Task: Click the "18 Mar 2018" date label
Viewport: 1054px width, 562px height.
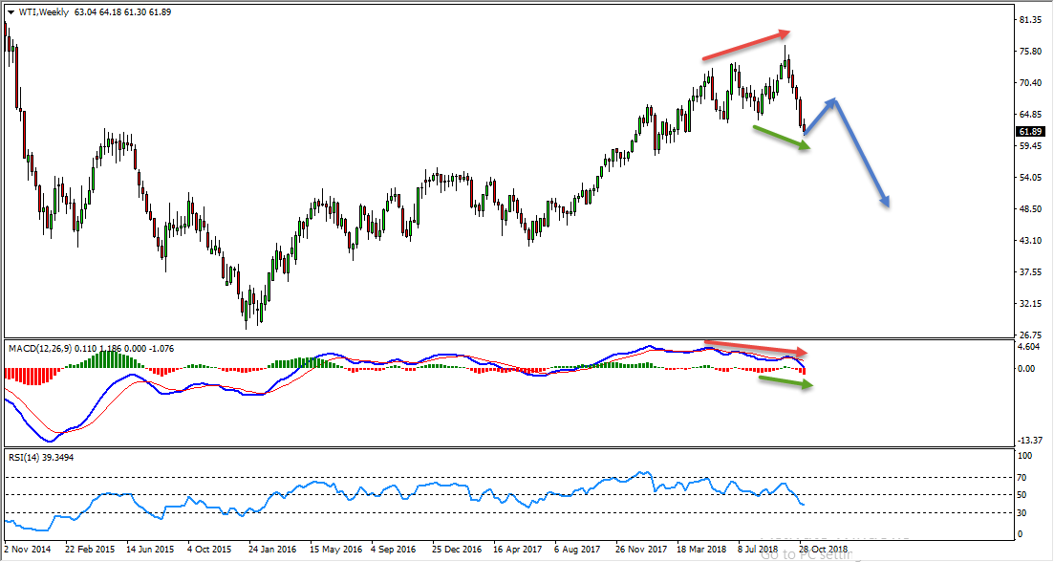Action: (701, 550)
